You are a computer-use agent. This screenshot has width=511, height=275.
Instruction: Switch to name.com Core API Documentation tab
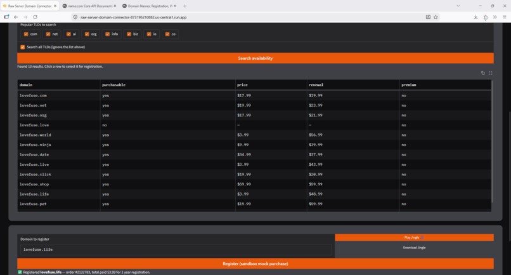89,6
